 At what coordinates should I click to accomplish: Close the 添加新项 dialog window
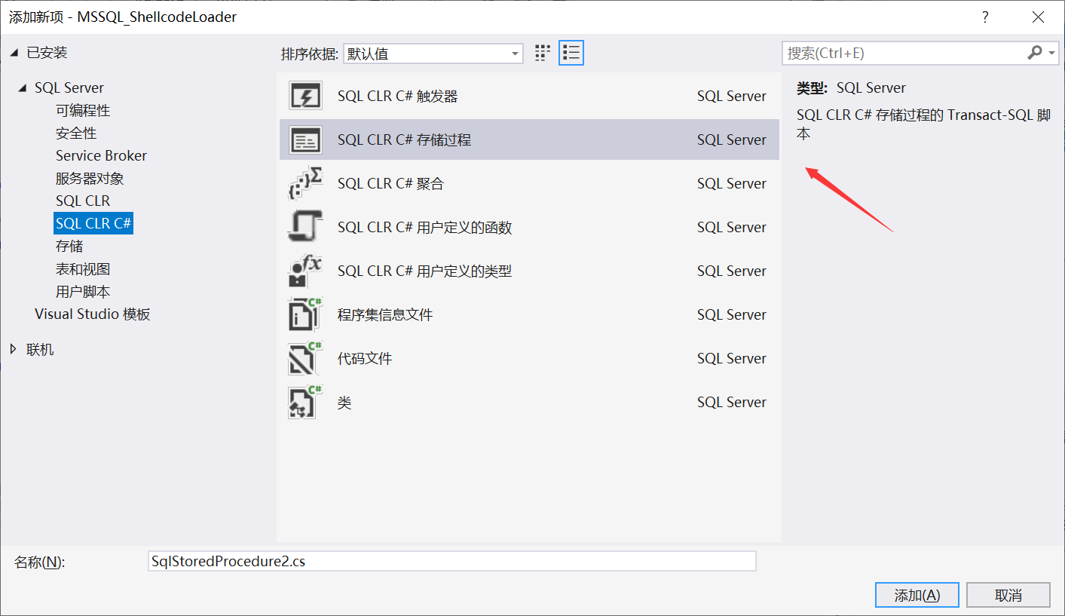point(1038,17)
